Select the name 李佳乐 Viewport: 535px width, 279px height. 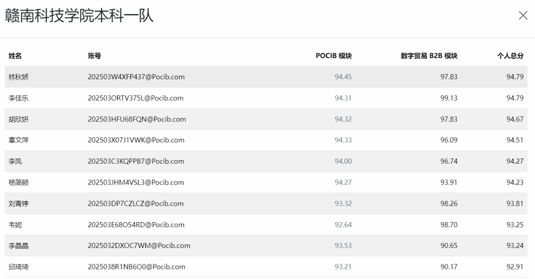tap(18, 98)
